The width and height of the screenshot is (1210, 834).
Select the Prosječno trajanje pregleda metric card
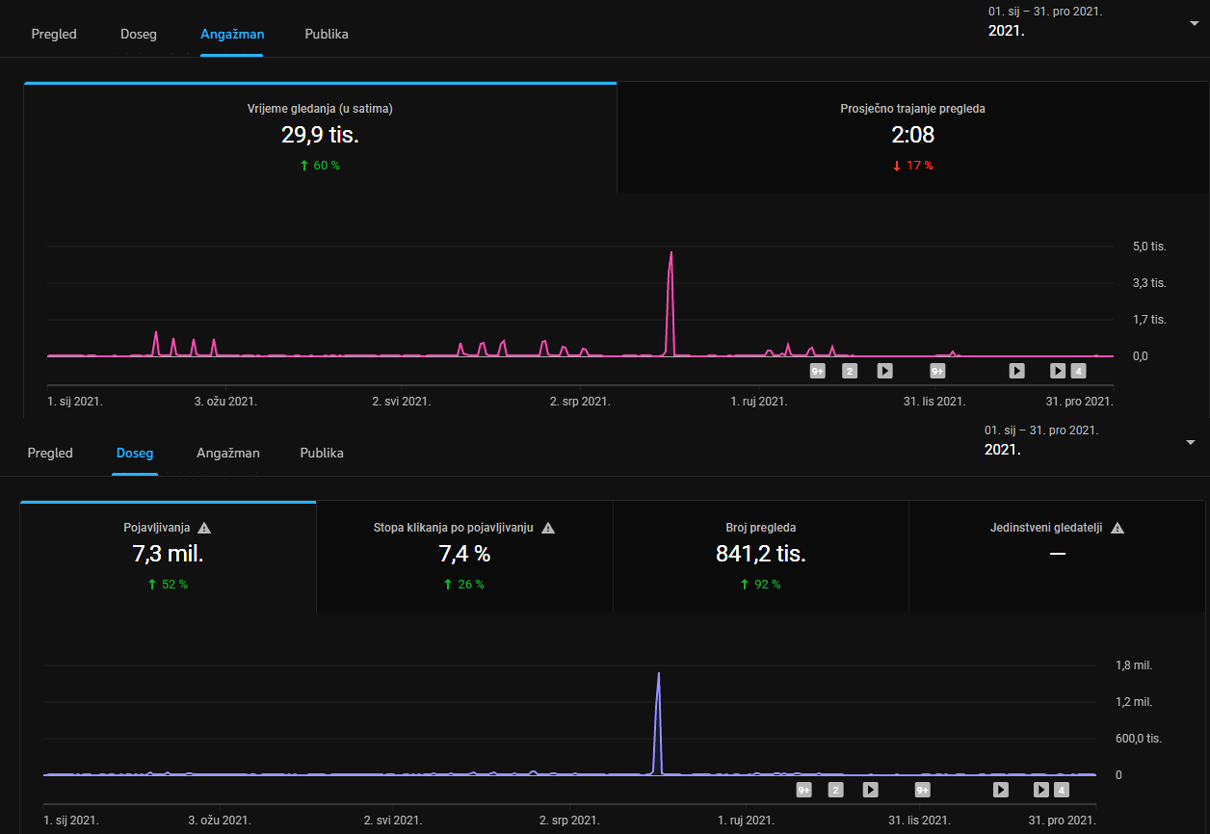tap(912, 137)
